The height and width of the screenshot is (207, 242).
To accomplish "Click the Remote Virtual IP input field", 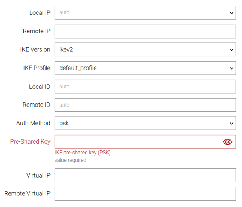I will tap(145, 193).
